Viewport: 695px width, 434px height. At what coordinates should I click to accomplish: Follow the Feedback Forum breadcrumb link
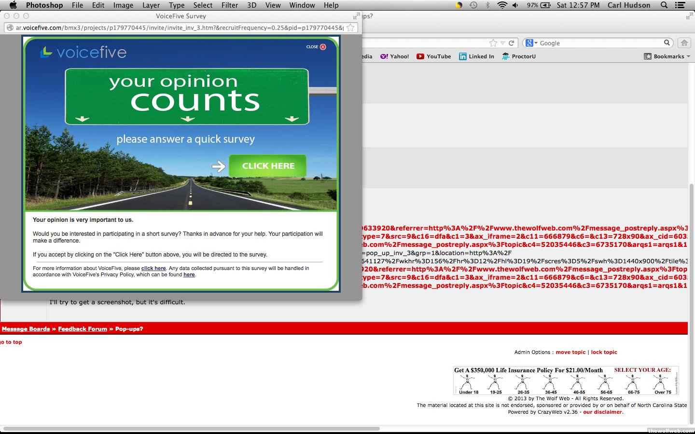83,329
